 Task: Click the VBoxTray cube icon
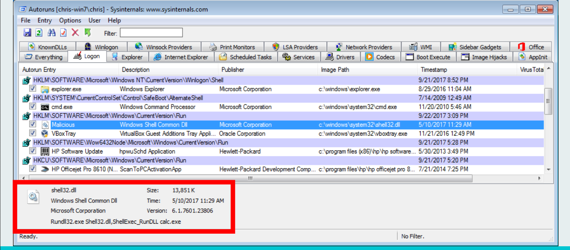[45, 133]
